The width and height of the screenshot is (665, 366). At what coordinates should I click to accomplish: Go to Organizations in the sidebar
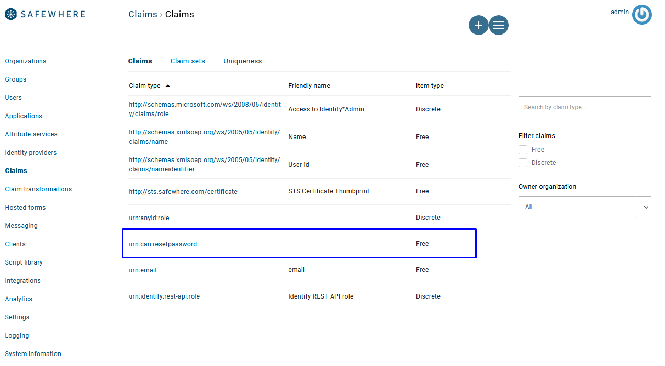click(26, 61)
